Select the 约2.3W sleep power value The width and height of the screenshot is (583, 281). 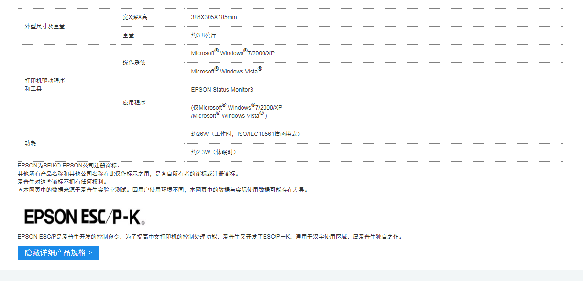pos(215,152)
